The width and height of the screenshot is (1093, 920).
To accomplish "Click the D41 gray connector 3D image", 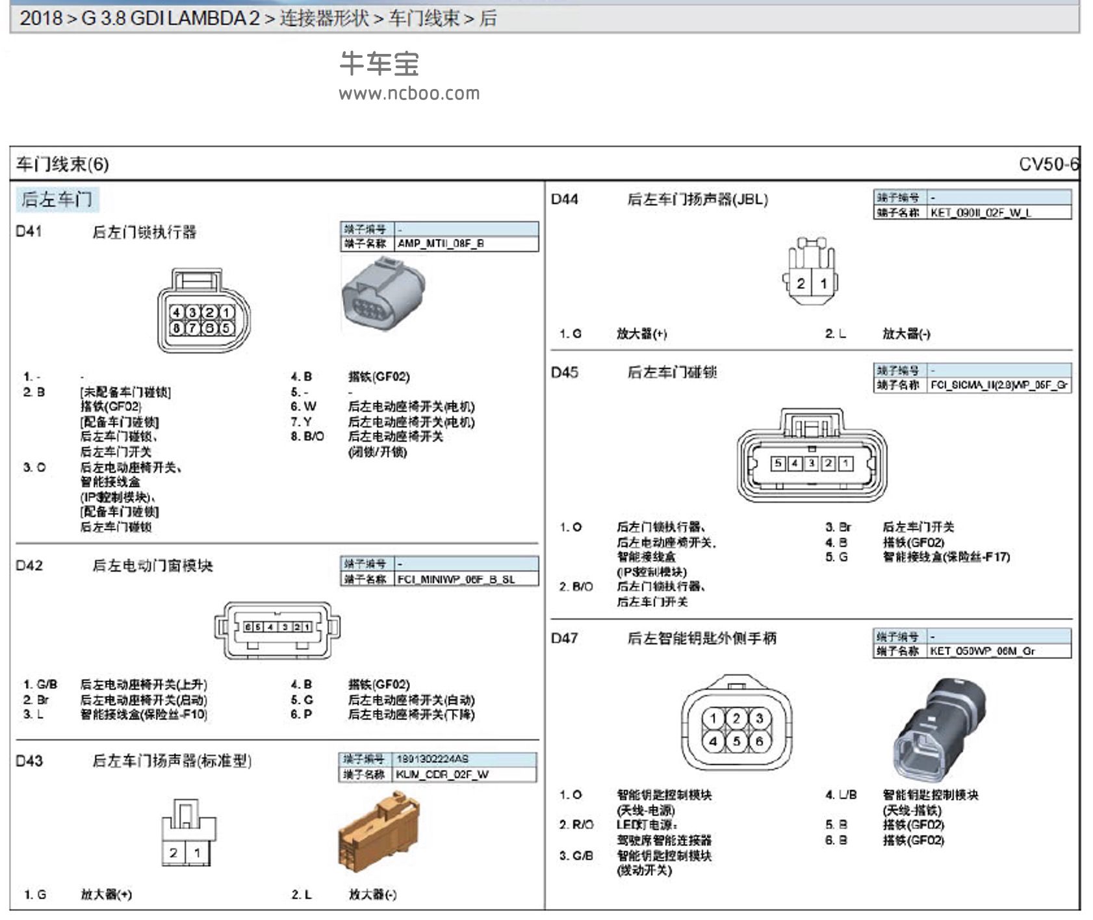I will tap(383, 294).
